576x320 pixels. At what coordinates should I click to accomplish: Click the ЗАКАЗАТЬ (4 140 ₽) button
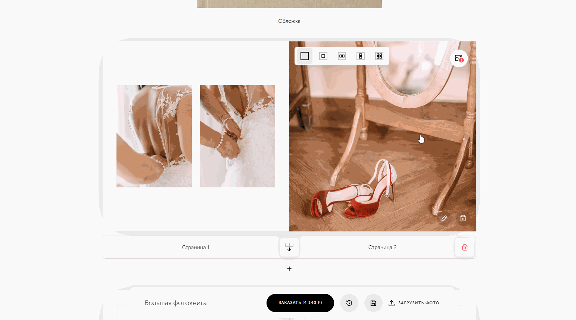pyautogui.click(x=300, y=303)
